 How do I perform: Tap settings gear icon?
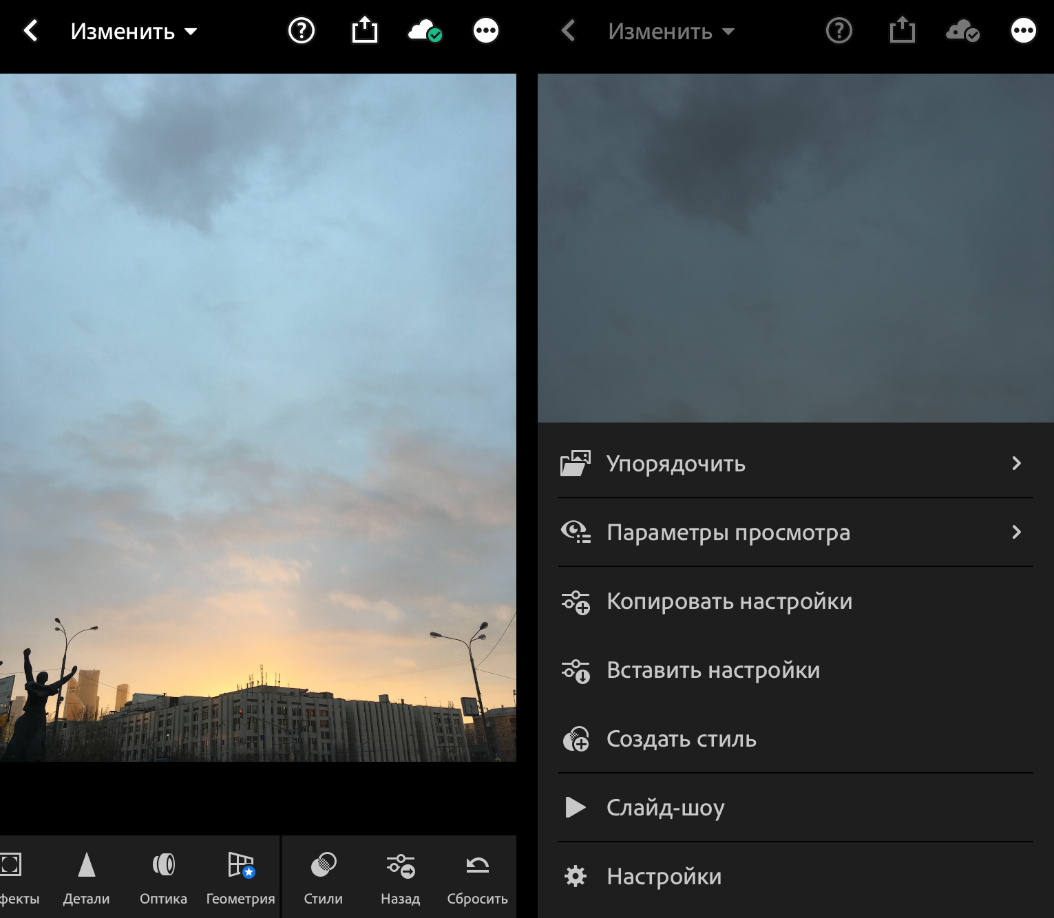point(576,876)
